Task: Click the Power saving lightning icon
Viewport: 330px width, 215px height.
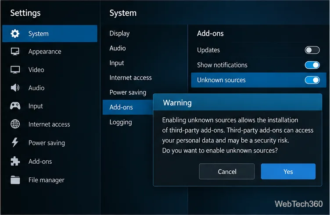Action: click(15, 142)
